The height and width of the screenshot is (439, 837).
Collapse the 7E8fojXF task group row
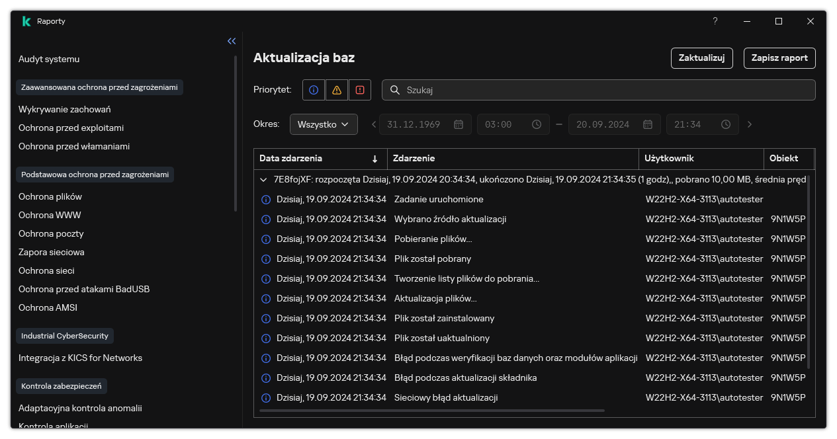pos(264,179)
